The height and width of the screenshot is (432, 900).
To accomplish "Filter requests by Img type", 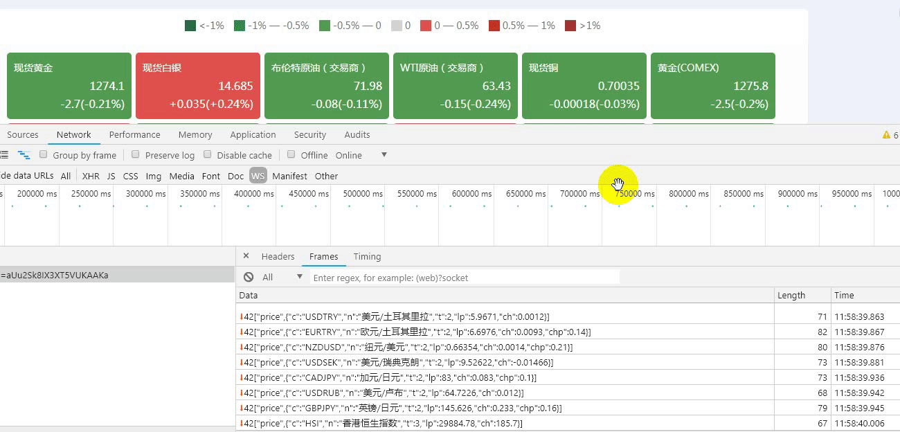I will click(154, 176).
